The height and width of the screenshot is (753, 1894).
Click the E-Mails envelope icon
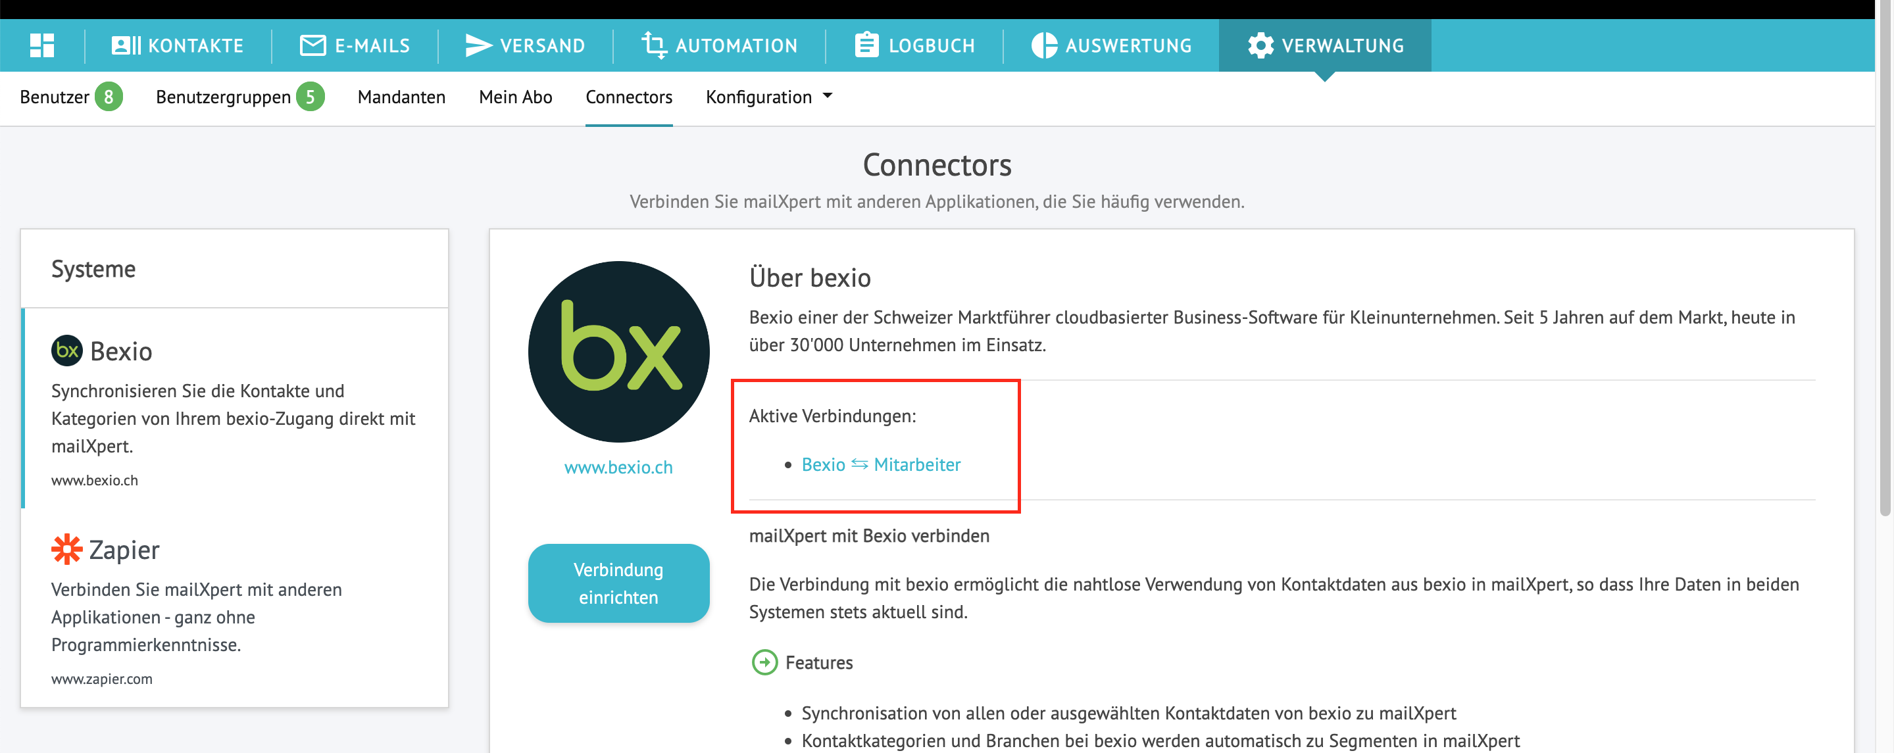pyautogui.click(x=313, y=45)
